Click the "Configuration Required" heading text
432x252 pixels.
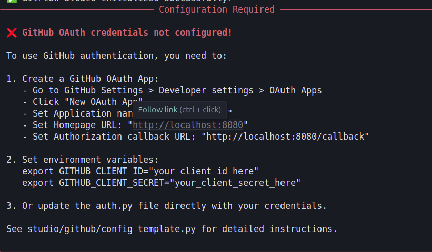click(x=217, y=9)
